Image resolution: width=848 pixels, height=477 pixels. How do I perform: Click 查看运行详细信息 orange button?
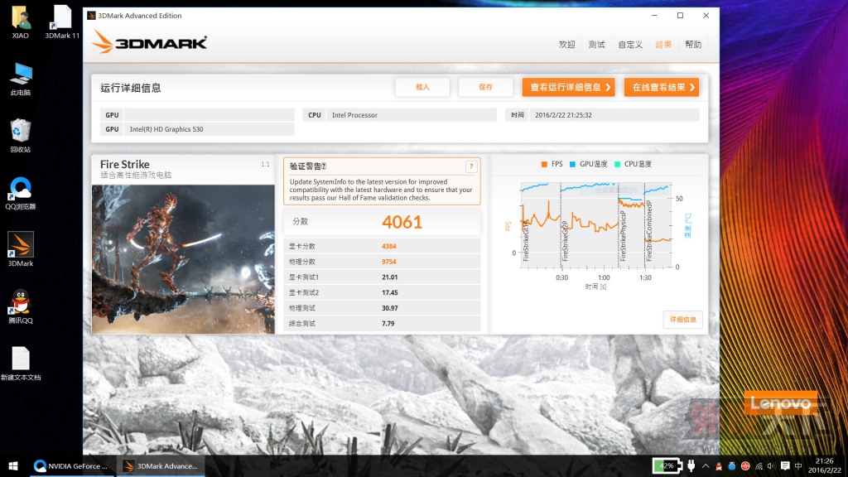568,87
